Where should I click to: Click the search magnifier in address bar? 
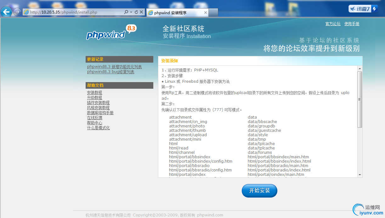click(126, 12)
